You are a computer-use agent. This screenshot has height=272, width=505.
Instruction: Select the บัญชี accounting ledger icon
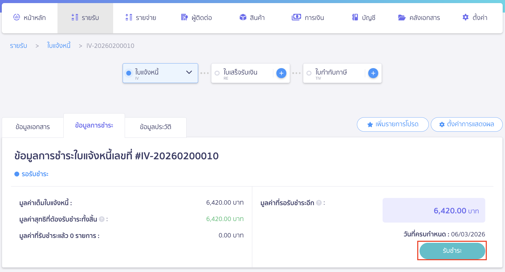point(355,17)
